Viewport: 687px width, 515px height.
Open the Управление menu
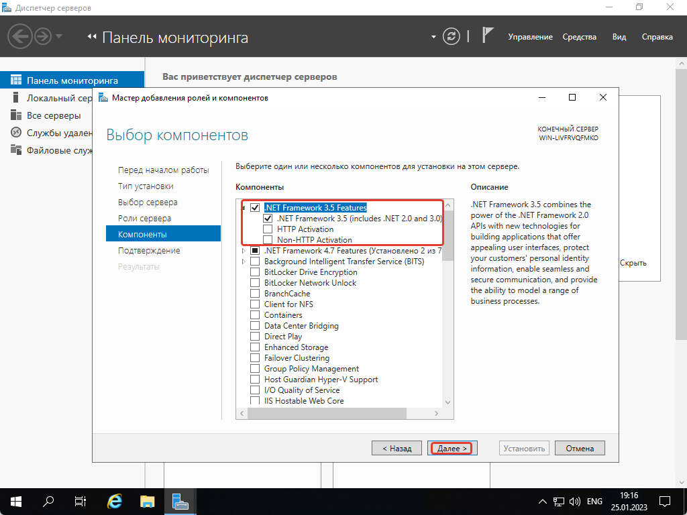pos(530,37)
